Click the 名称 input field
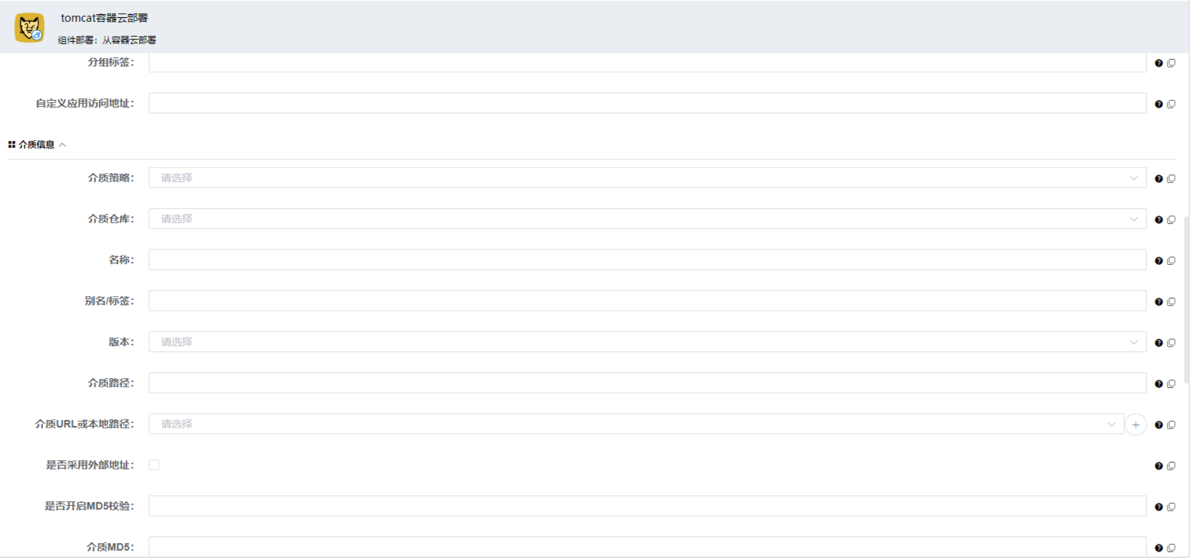The width and height of the screenshot is (1190, 558). point(647,260)
